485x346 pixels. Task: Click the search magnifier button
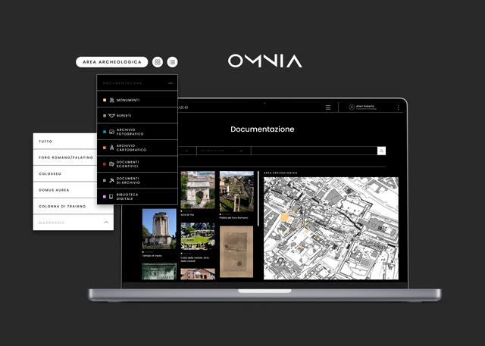[x=381, y=151]
